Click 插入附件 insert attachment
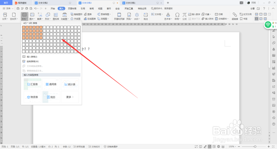 (x=207, y=19)
